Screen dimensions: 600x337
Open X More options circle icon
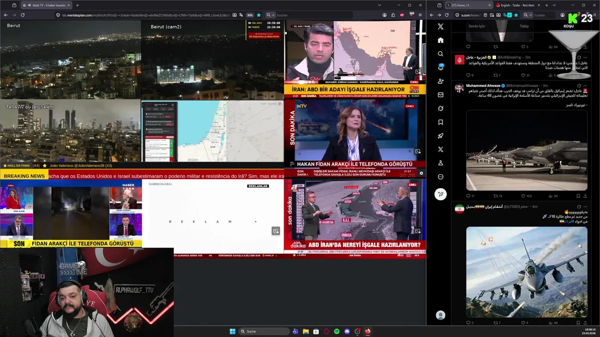click(440, 176)
